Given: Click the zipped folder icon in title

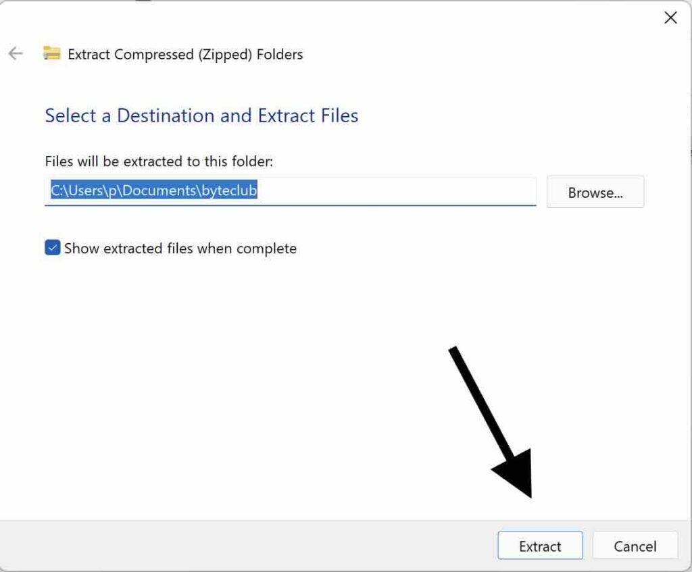Looking at the screenshot, I should 52,54.
